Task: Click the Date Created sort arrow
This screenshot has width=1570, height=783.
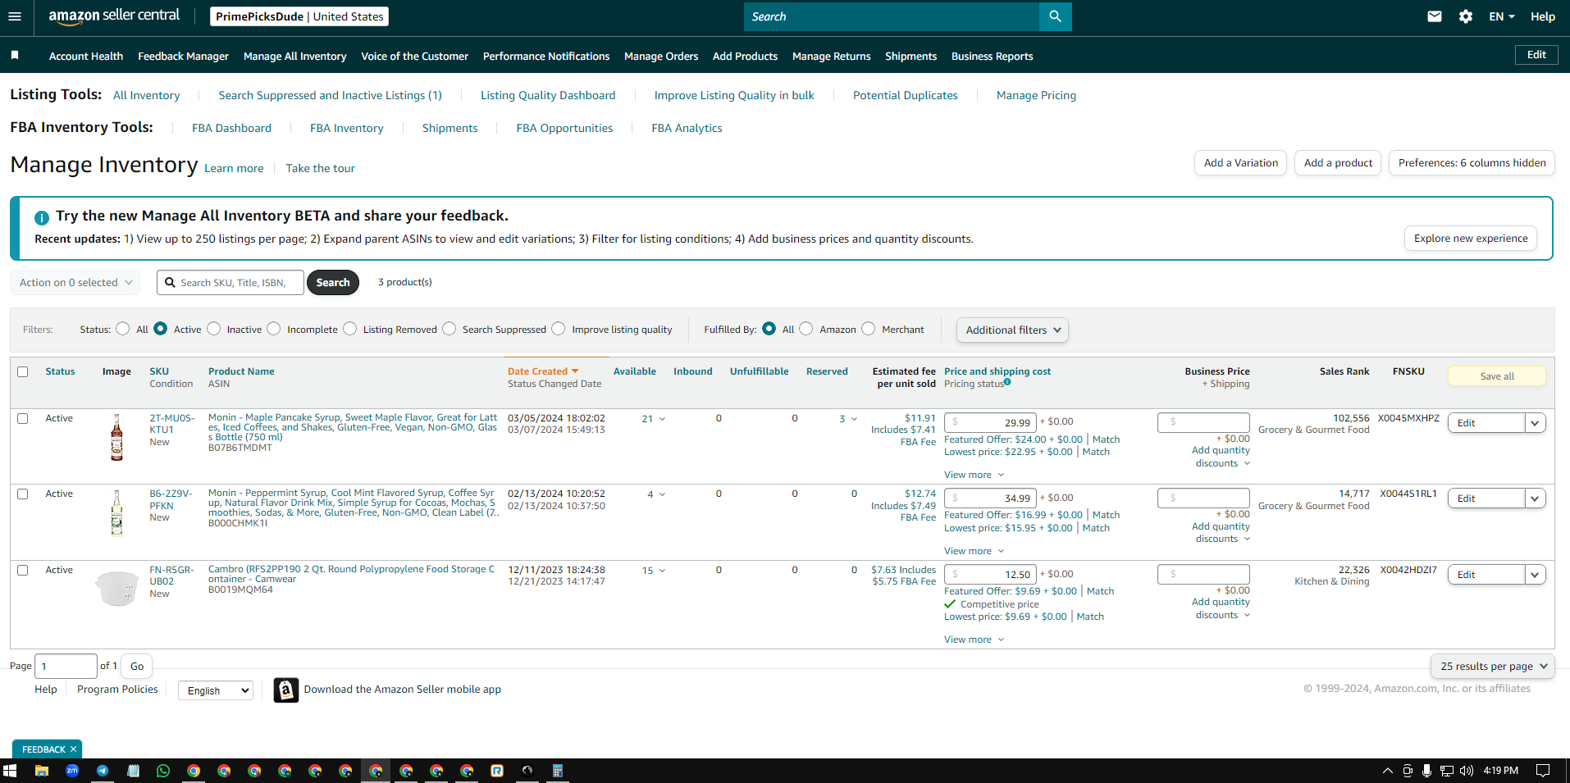Action: tap(575, 371)
